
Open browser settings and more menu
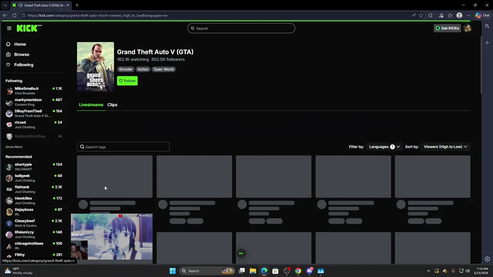point(468,15)
